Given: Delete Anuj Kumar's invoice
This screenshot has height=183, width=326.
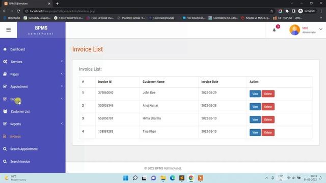Looking at the screenshot, I should coord(268,107).
